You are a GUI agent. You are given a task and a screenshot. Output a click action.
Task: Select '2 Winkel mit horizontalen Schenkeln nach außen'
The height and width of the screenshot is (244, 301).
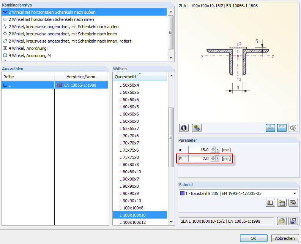click(x=84, y=12)
